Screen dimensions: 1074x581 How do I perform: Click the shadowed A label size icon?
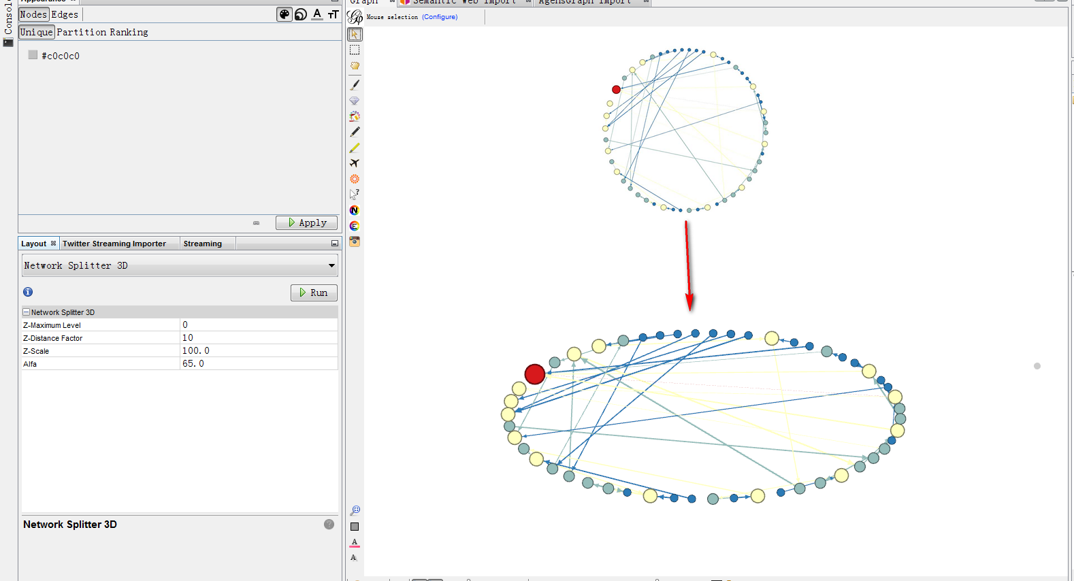pyautogui.click(x=354, y=558)
